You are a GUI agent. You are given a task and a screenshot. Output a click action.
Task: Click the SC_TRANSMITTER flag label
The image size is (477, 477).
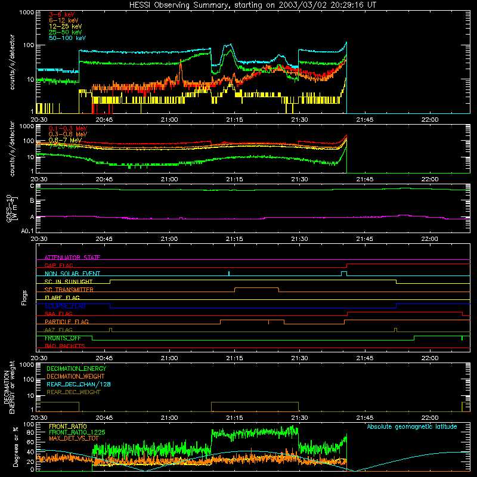pos(69,290)
